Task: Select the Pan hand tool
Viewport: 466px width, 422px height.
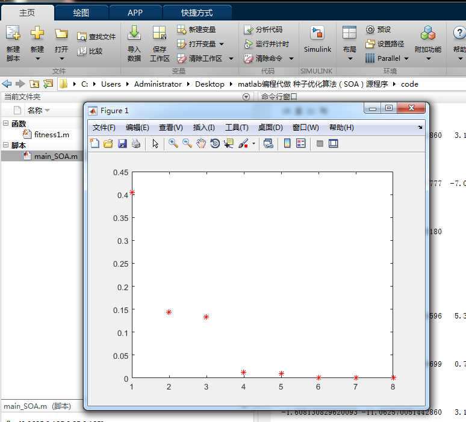Action: point(201,143)
